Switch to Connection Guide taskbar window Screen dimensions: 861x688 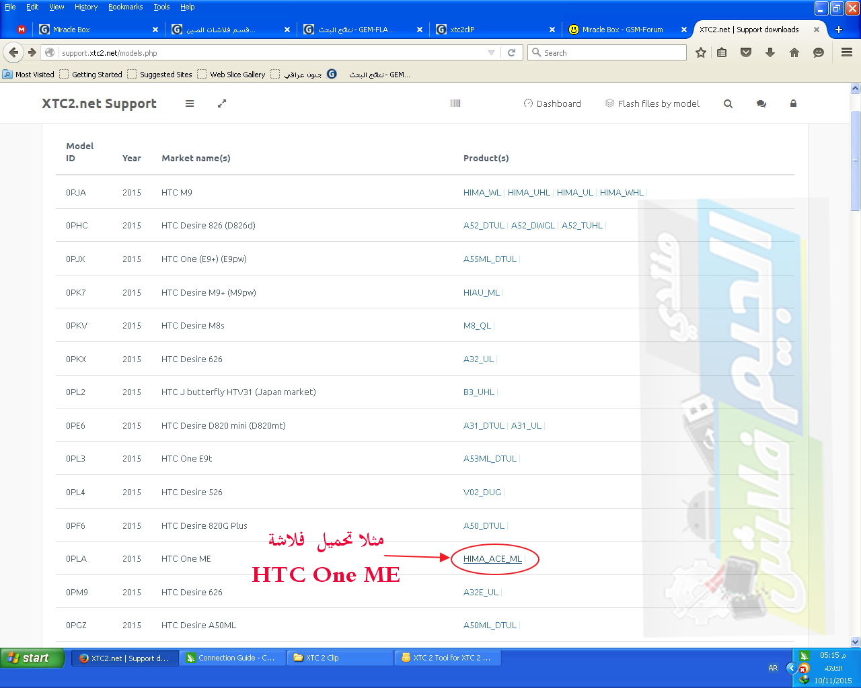pos(231,658)
